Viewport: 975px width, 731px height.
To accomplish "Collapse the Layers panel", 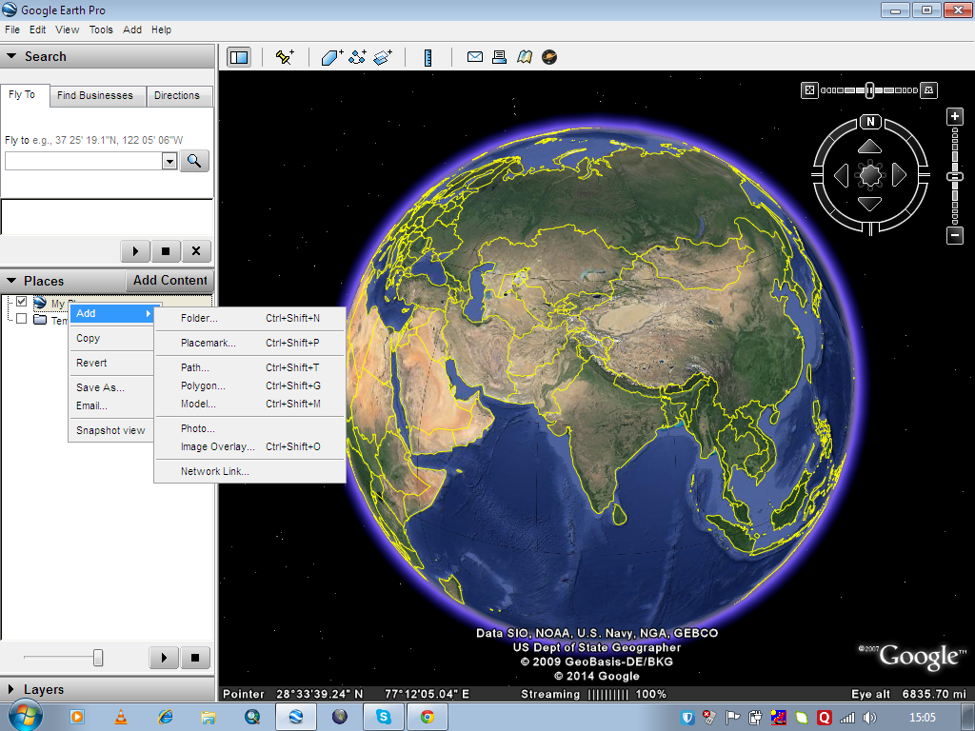I will 10,689.
